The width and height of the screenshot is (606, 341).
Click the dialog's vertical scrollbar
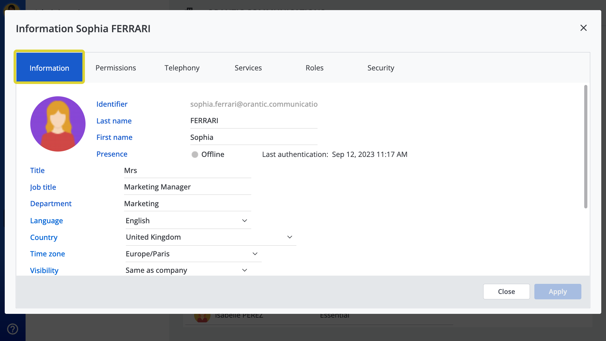(x=585, y=147)
